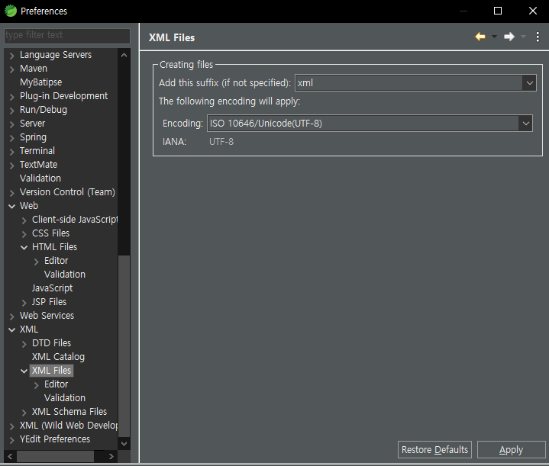Click the Apply button
The height and width of the screenshot is (466, 549).
[511, 449]
